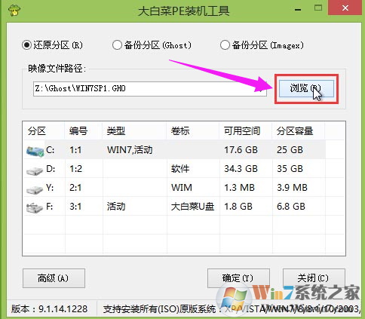Click the D: hard drive icon
Viewport: 365px width, 319px height.
(35, 170)
